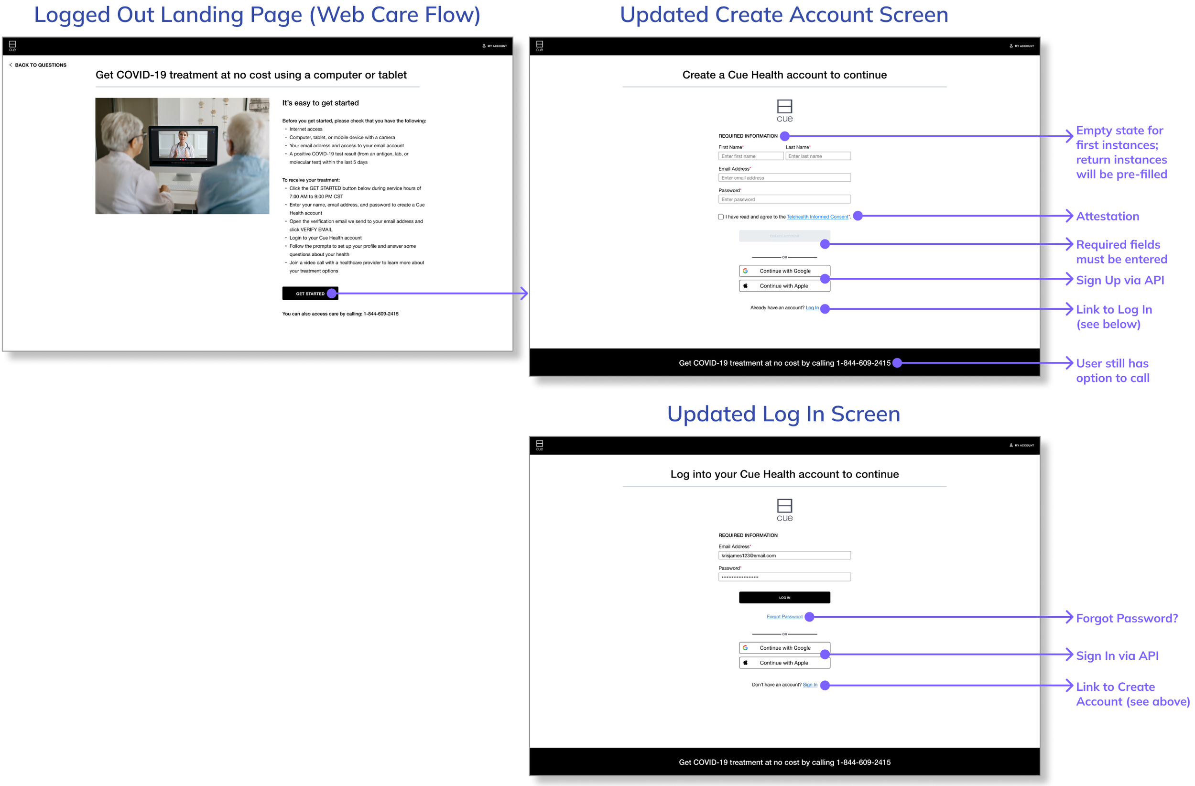The width and height of the screenshot is (1195, 786).
Task: Continue with Google on Create Account screen
Action: click(784, 271)
